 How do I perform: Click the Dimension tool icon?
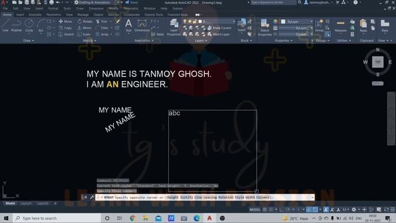142,24
